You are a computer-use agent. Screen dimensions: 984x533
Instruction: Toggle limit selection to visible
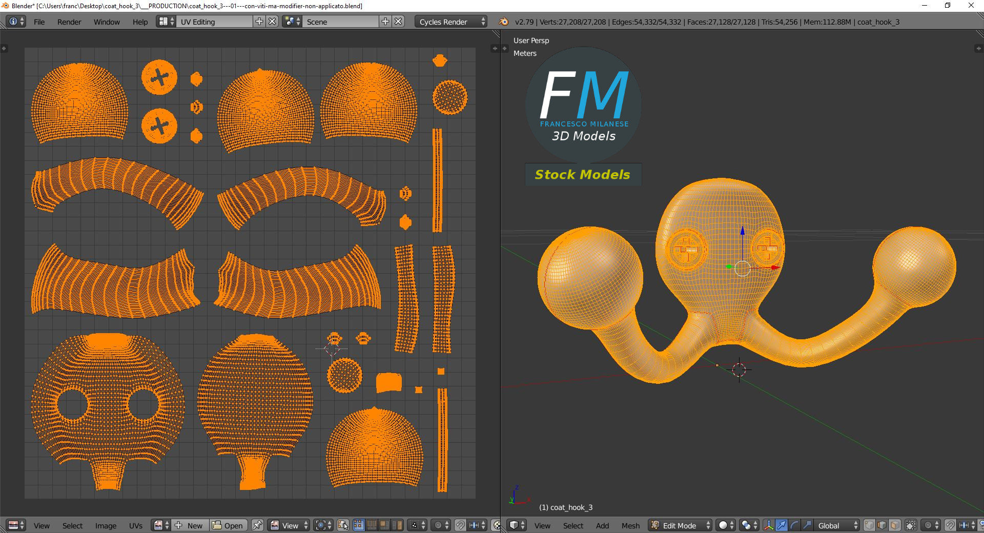click(x=911, y=525)
